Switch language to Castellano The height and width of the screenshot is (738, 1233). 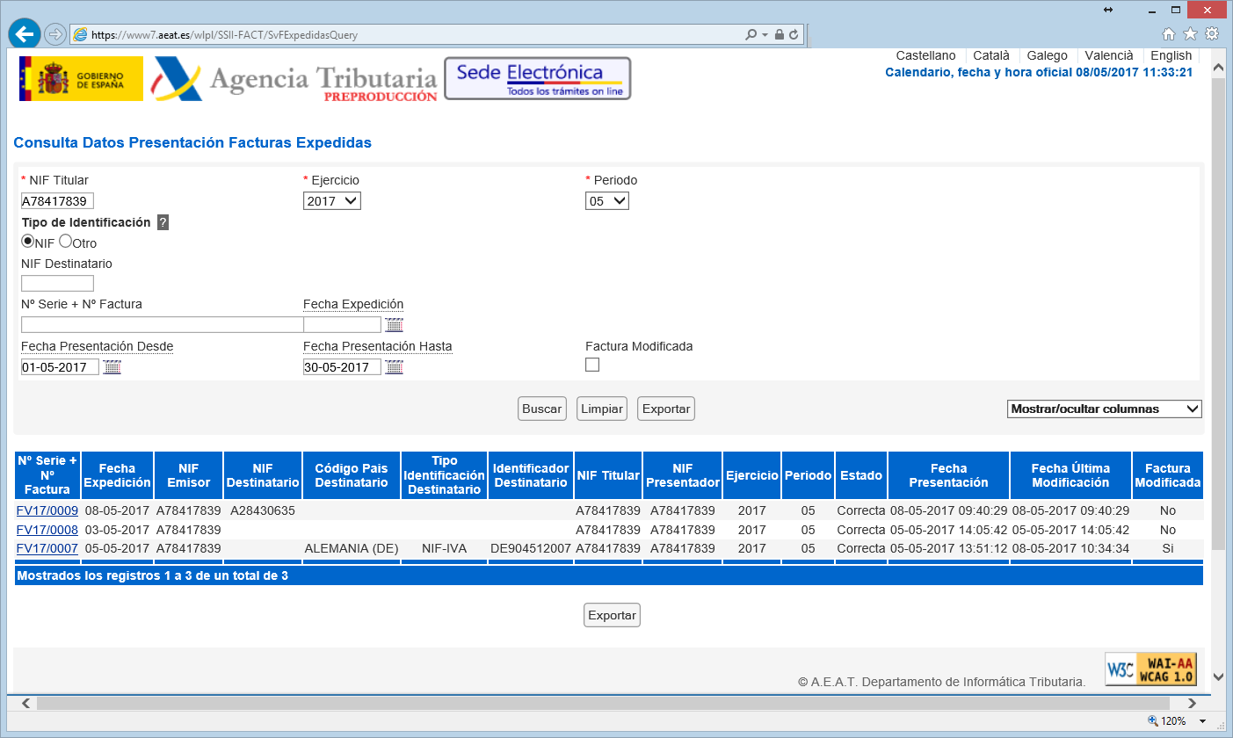[x=925, y=55]
